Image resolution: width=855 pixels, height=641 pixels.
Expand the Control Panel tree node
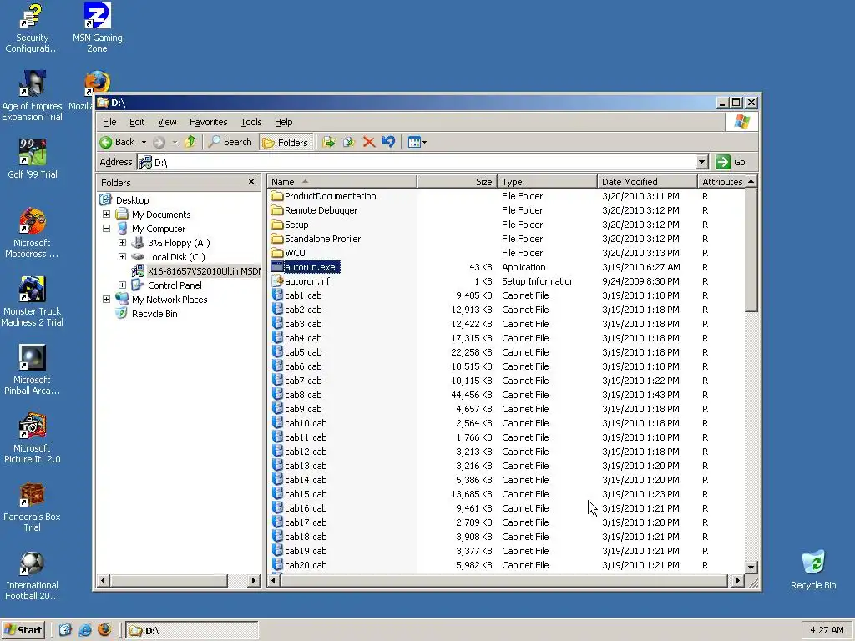coord(122,285)
